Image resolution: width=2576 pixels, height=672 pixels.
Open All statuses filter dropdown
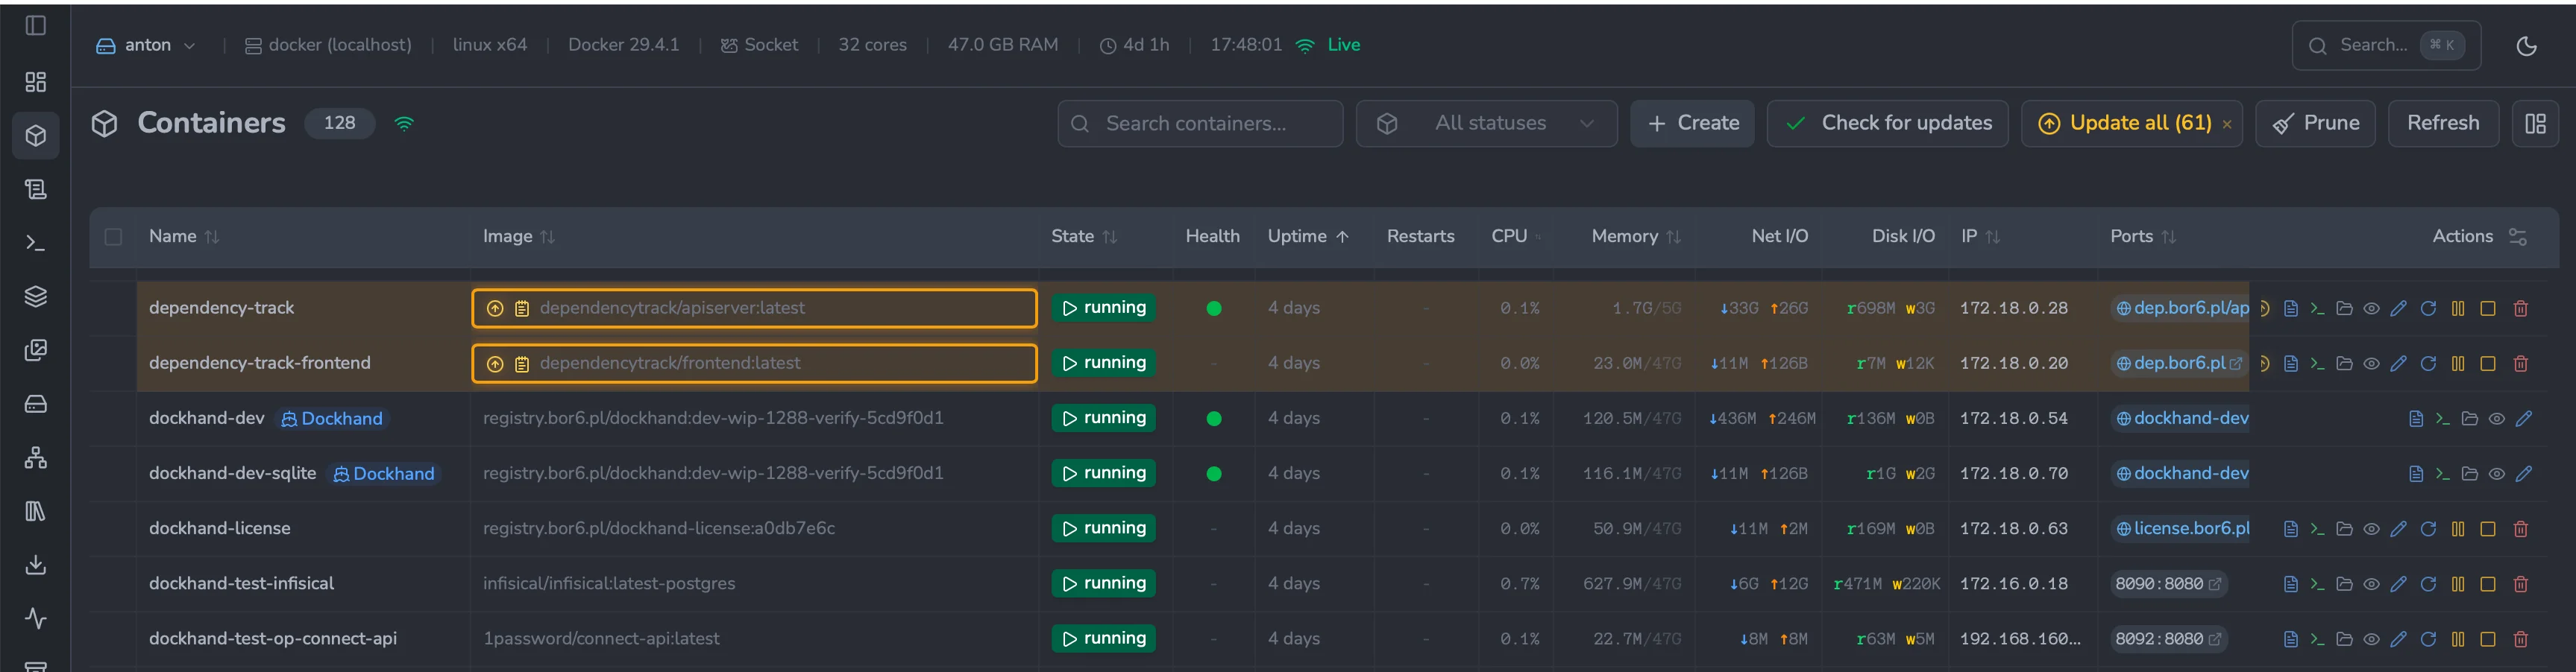click(1486, 124)
